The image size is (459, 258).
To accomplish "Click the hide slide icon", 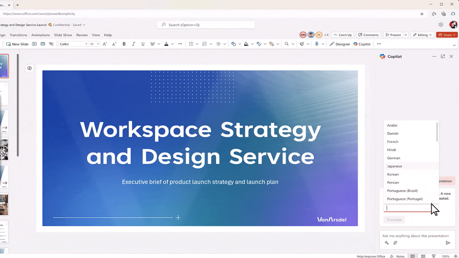I will click(51, 44).
